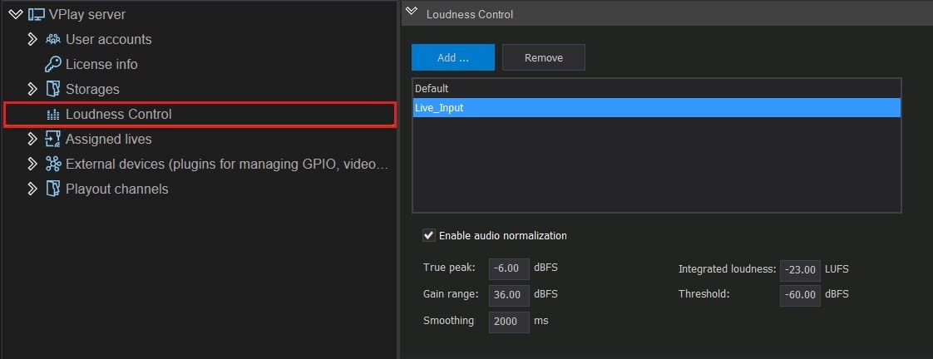Select External devices label in tree
The height and width of the screenshot is (359, 933).
click(227, 164)
